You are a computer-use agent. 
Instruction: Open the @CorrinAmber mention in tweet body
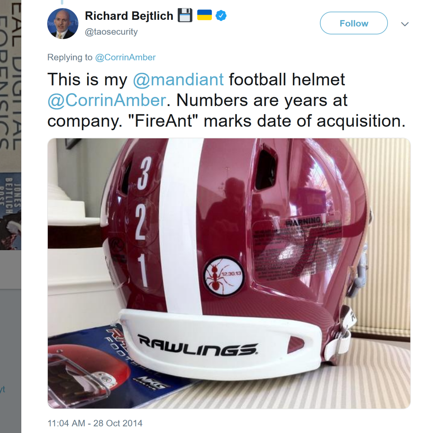pos(107,100)
